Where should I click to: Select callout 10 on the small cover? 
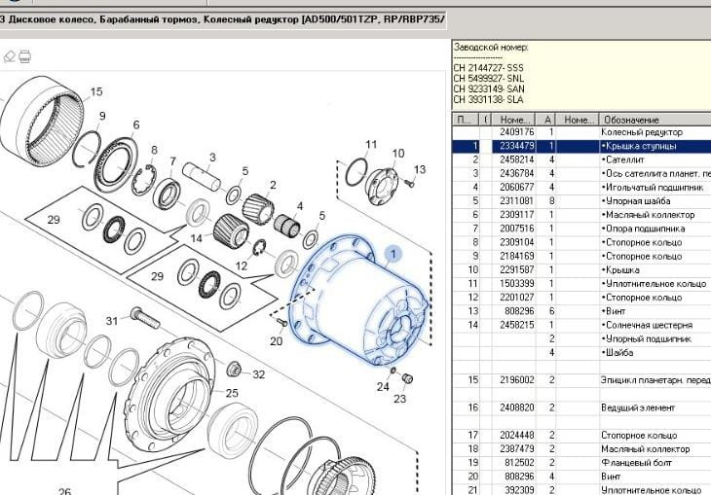(x=398, y=154)
